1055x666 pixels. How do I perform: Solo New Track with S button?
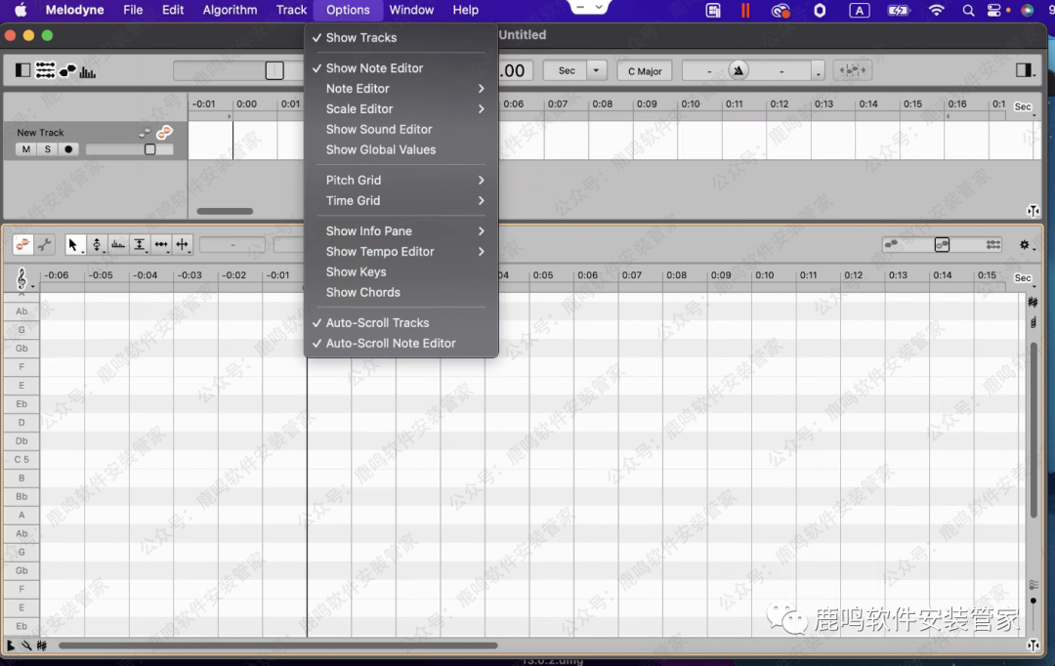[47, 149]
